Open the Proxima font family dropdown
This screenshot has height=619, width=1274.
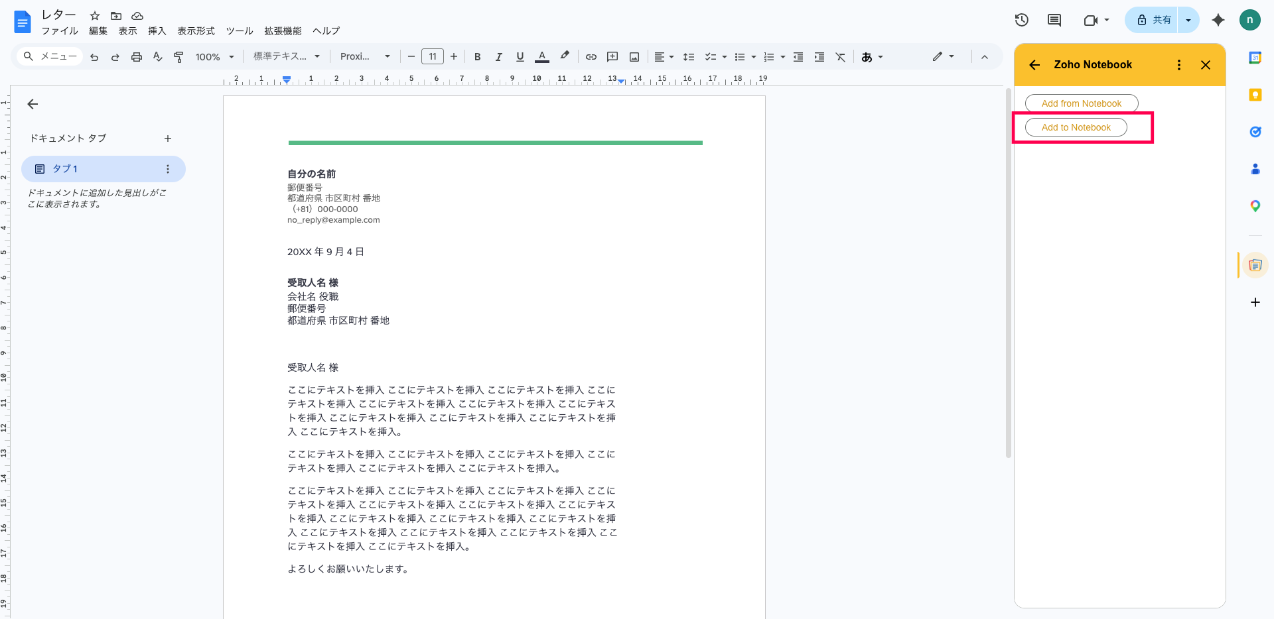[365, 57]
